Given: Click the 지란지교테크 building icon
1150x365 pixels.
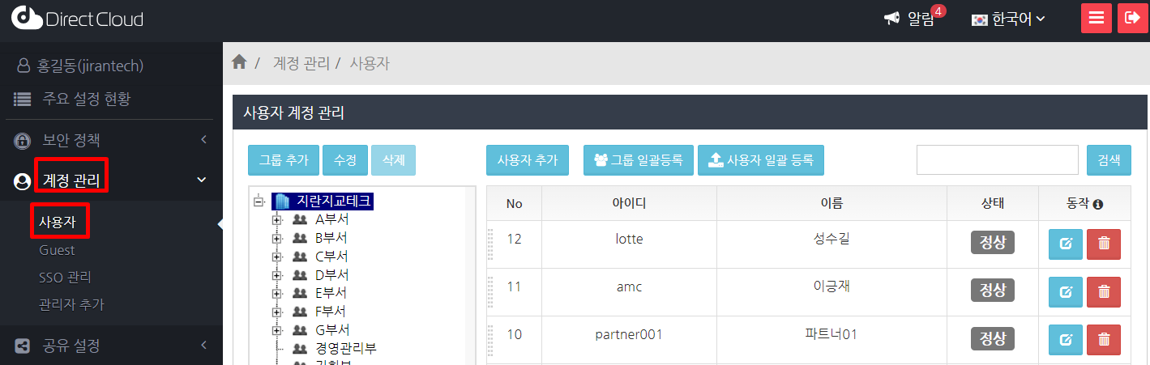Looking at the screenshot, I should (282, 202).
